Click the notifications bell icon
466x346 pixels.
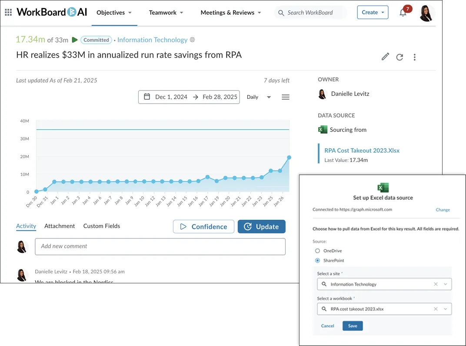[403, 13]
